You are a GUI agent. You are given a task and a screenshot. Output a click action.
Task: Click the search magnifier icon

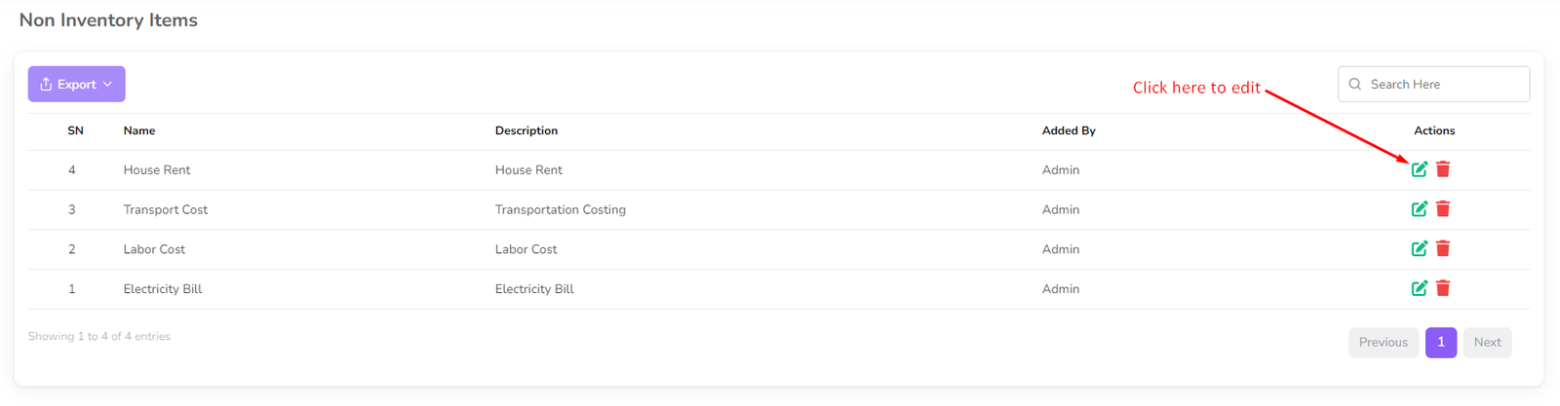click(1354, 85)
